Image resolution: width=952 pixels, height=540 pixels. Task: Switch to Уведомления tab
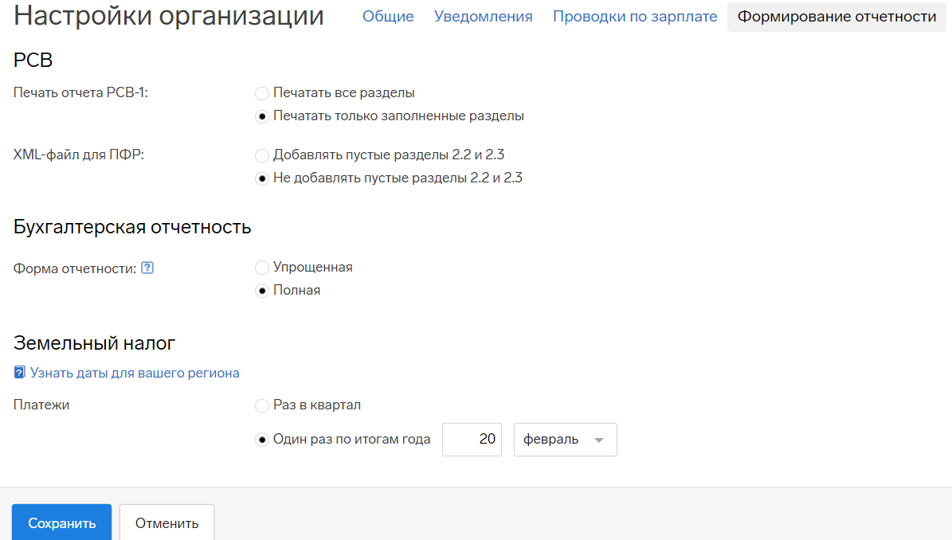coord(484,17)
